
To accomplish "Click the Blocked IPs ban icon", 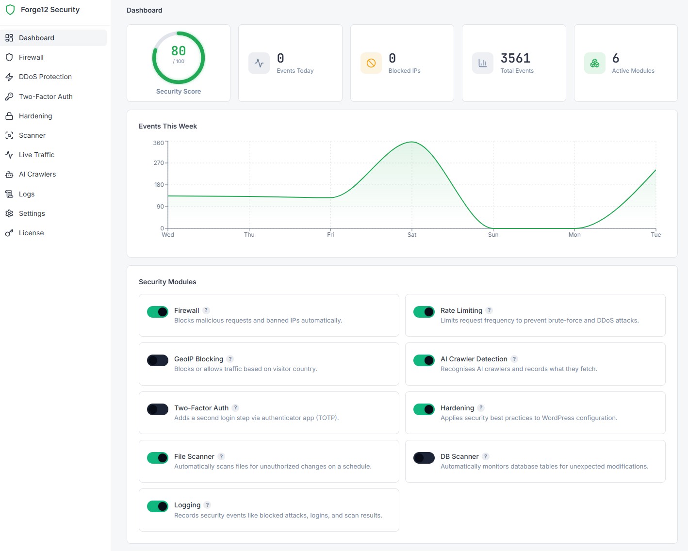I will tap(371, 63).
